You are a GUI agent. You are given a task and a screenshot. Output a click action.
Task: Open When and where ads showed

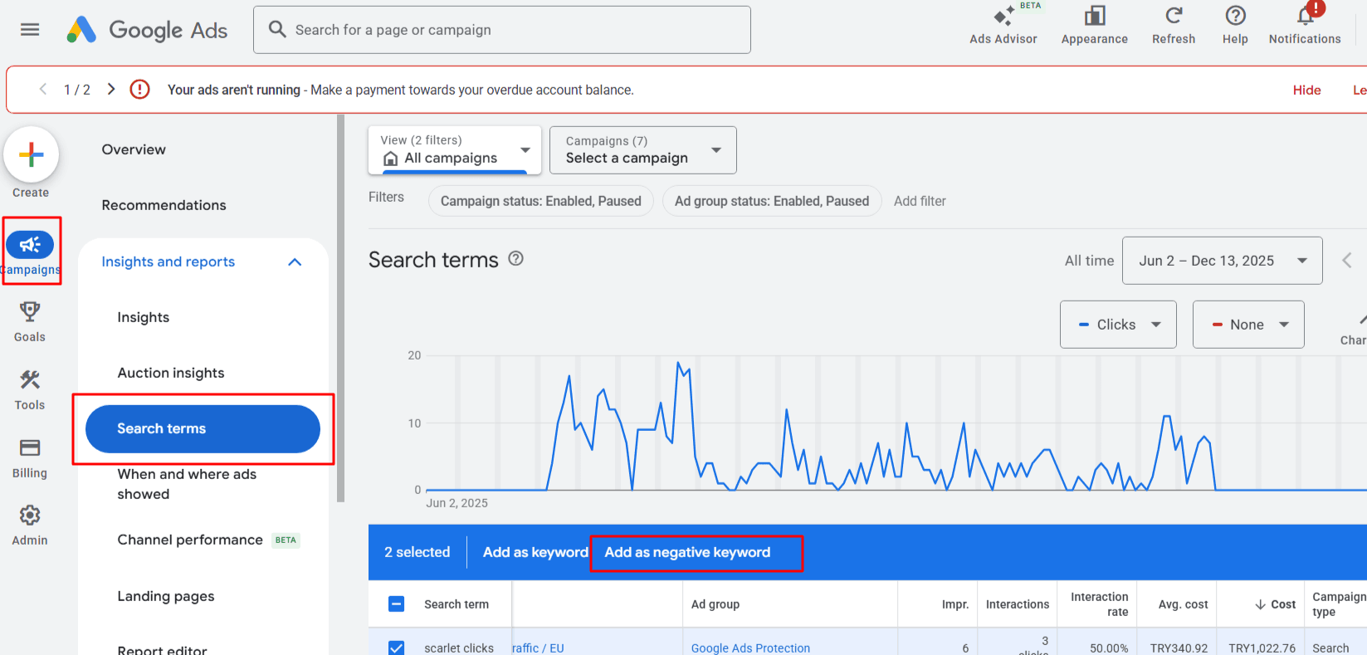[x=187, y=484]
